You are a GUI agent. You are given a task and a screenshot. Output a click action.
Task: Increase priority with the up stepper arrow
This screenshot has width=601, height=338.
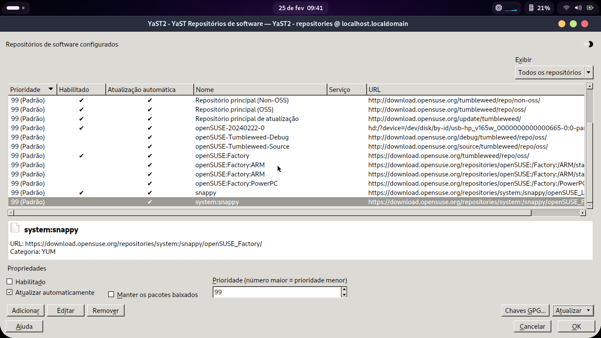pos(344,289)
